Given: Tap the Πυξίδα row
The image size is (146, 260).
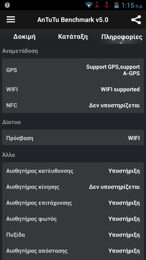Looking at the screenshot, I should [x=73, y=235].
